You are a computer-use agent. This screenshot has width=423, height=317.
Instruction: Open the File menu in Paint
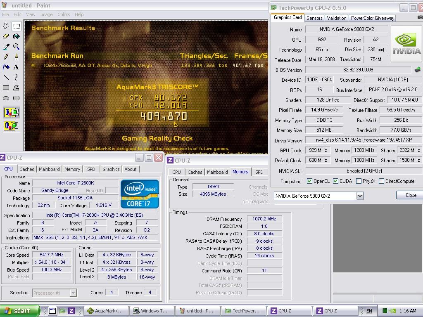pos(5,14)
